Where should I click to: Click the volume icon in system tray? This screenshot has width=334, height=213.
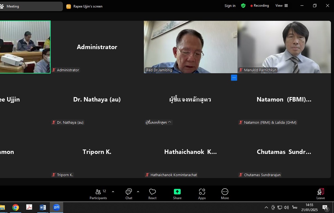tap(286, 207)
